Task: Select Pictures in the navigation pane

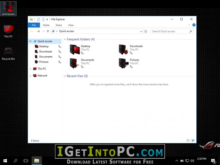Action: (x=44, y=62)
